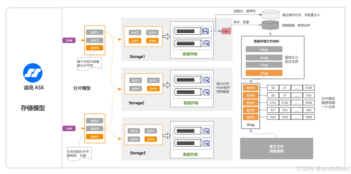Click the blue 谙流 ASK logo
The image size is (351, 174).
pos(33,73)
